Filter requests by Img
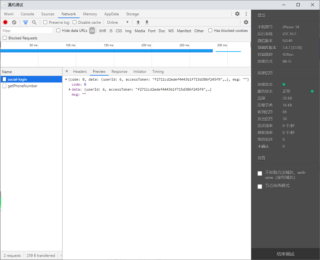Viewport: 320px width, 260px height. (x=128, y=31)
